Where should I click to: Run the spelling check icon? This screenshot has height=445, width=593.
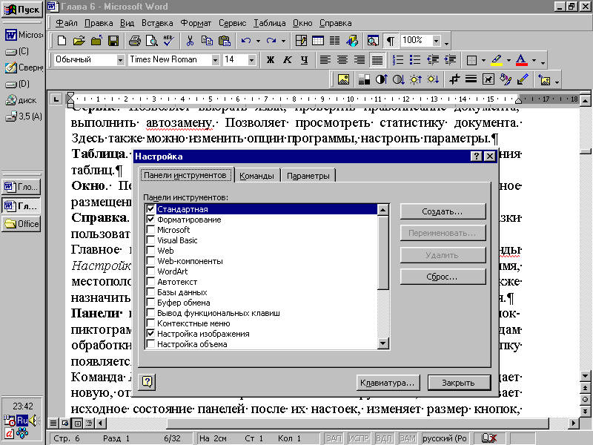(169, 41)
